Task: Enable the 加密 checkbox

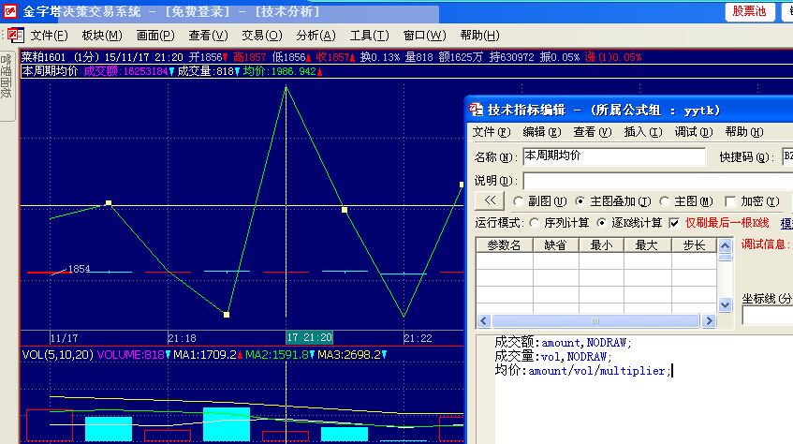Action: pos(731,201)
